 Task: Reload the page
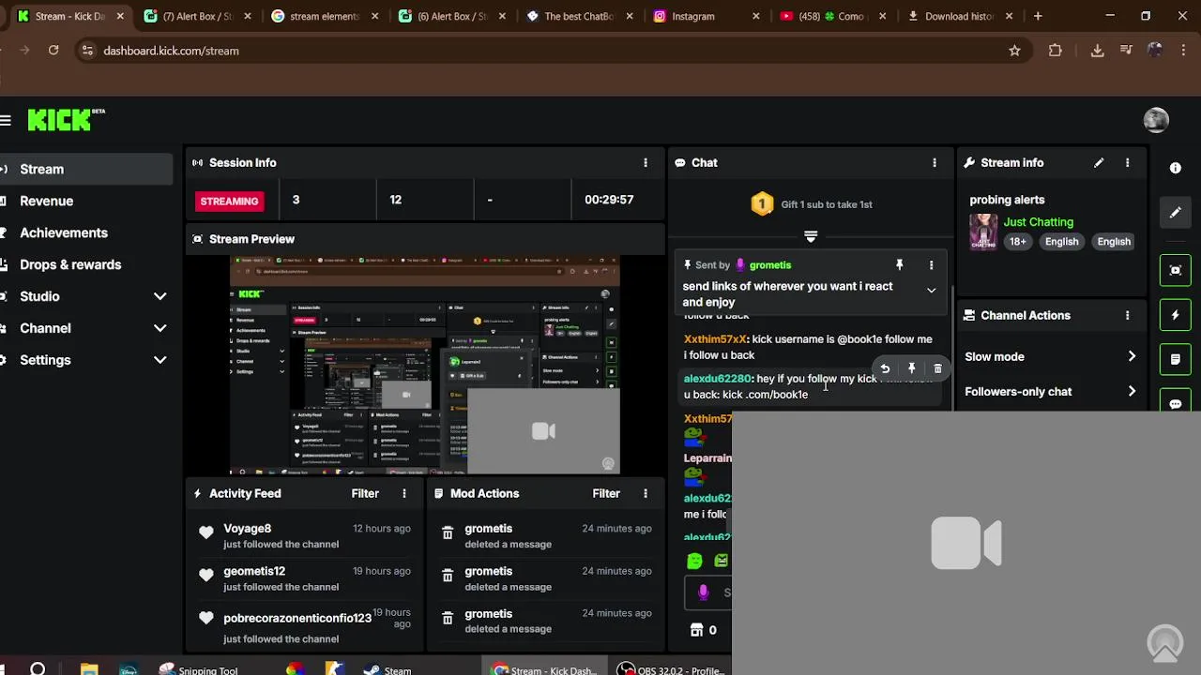[53, 51]
